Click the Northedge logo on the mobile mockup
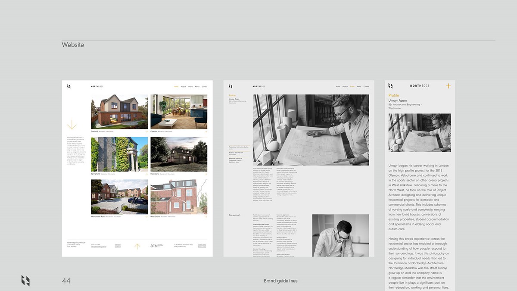Image resolution: width=517 pixels, height=291 pixels. [390, 86]
